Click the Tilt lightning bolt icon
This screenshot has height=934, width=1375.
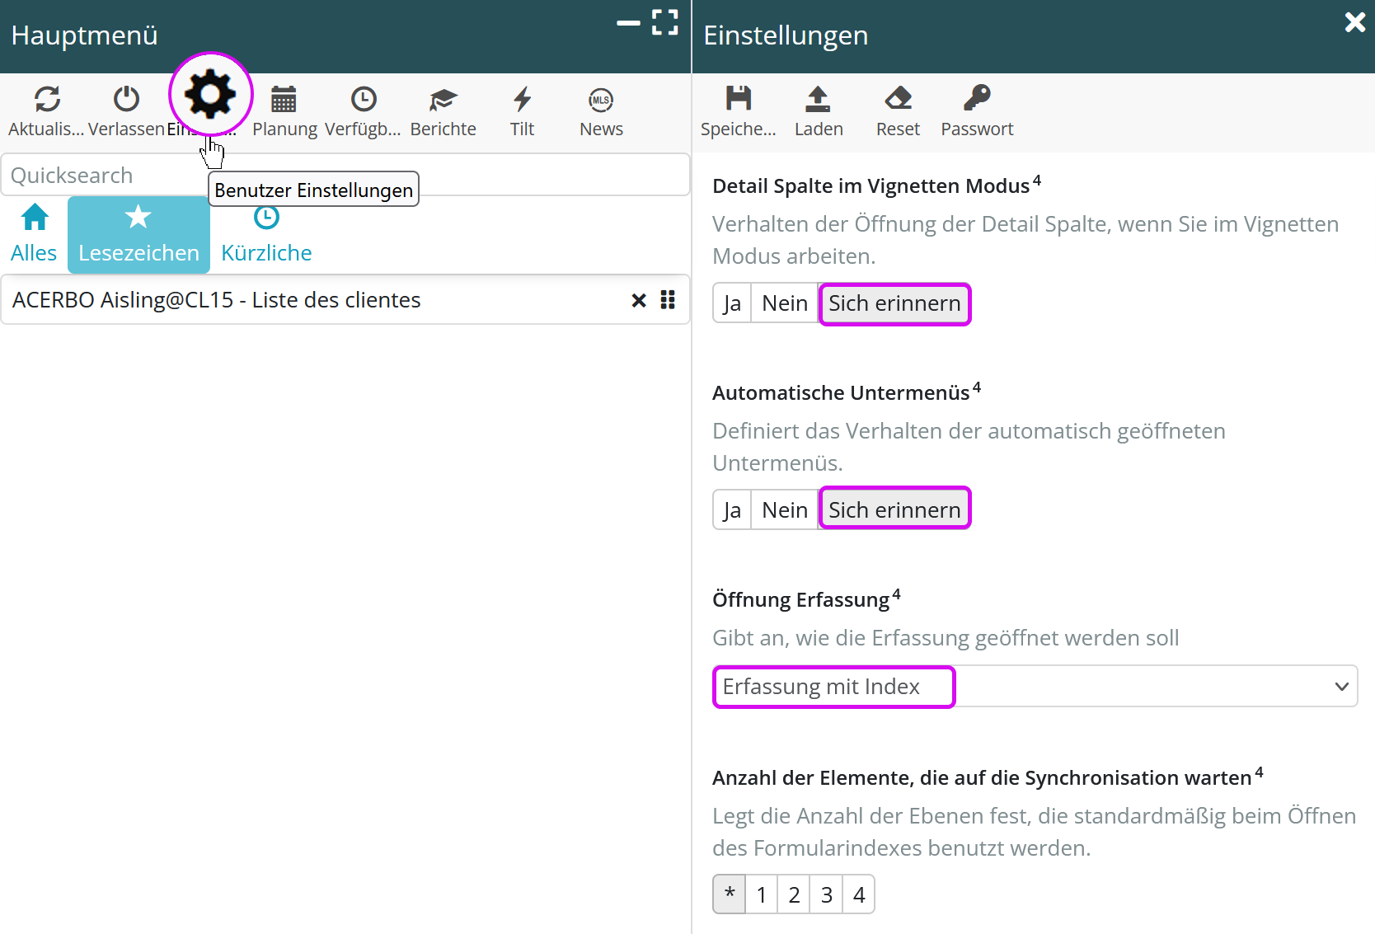tap(522, 100)
